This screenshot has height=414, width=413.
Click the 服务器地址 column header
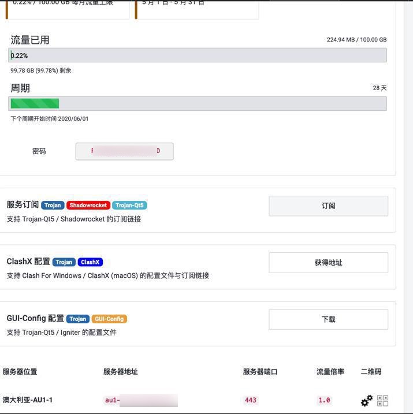(120, 372)
